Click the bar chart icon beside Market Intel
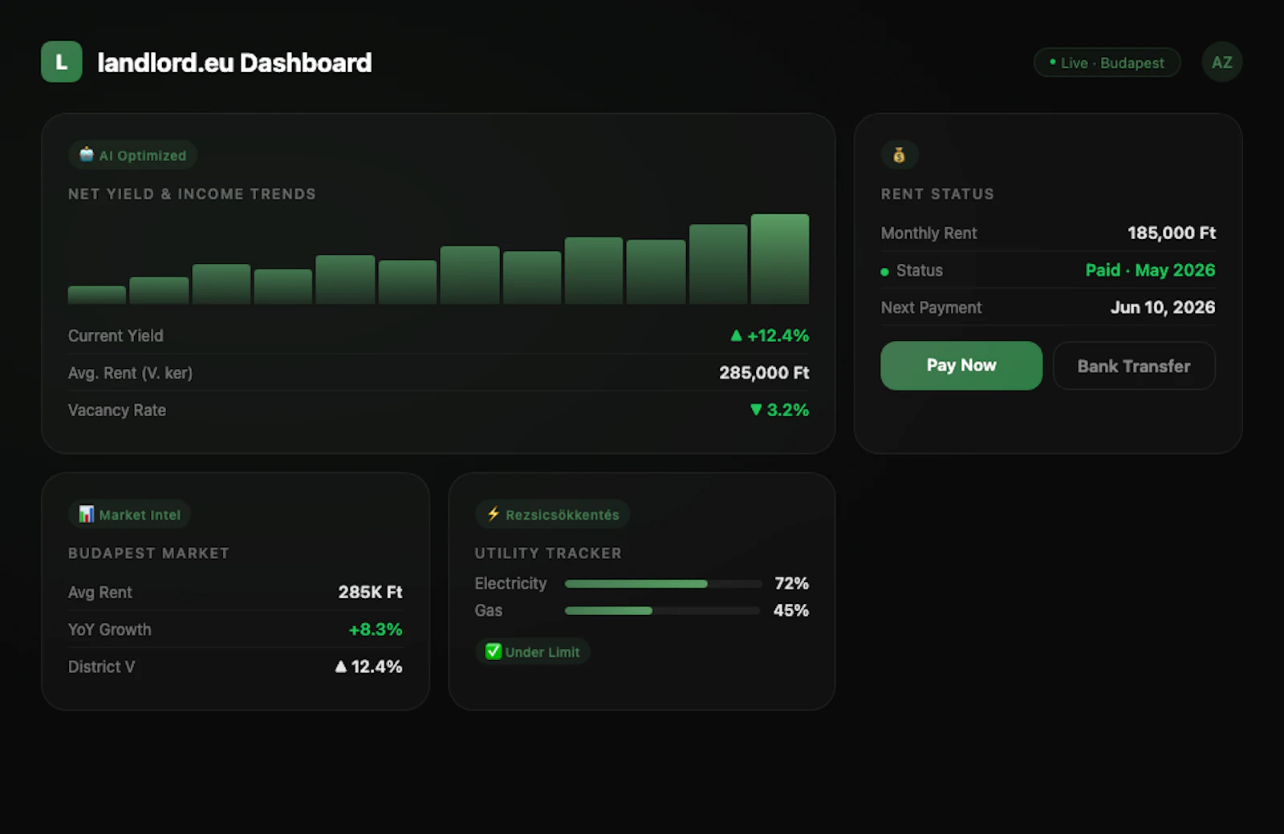1284x834 pixels. (x=87, y=514)
